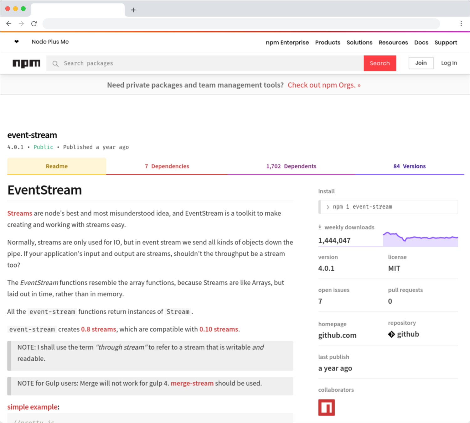Click the last publish 'a year ago' value
Image resolution: width=470 pixels, height=423 pixels.
tap(335, 368)
